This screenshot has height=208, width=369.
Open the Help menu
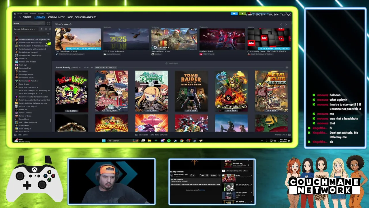tap(48, 14)
